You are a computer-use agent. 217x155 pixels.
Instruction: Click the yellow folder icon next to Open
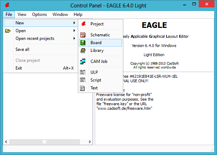click(8, 31)
